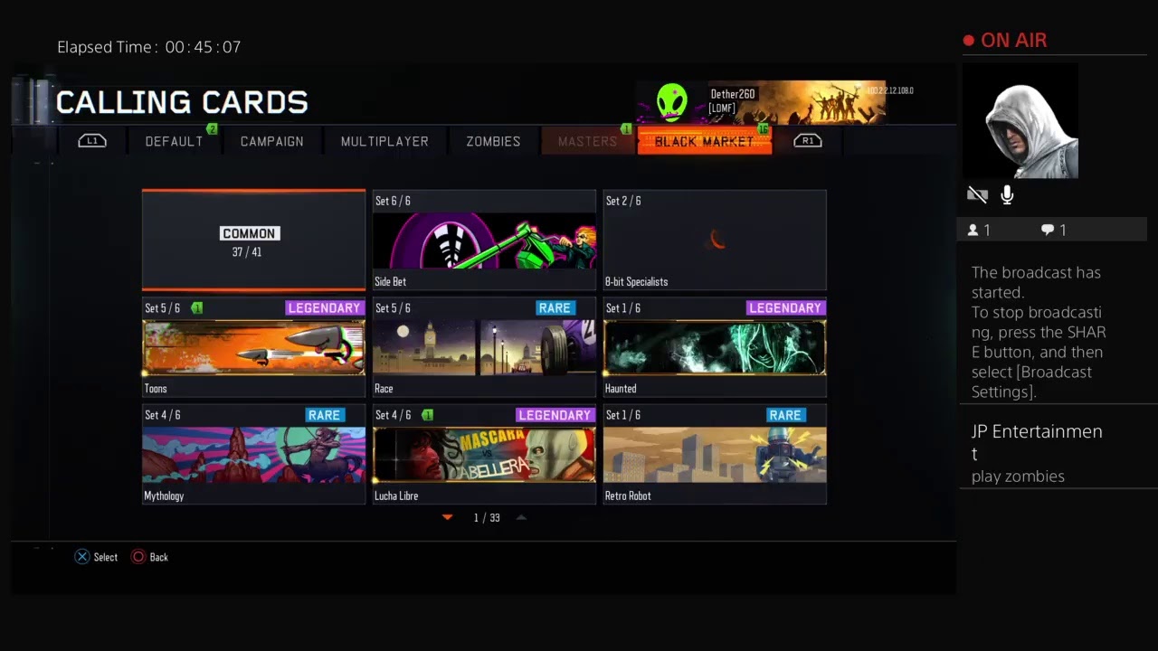Click the Dether260 player name

click(x=733, y=94)
